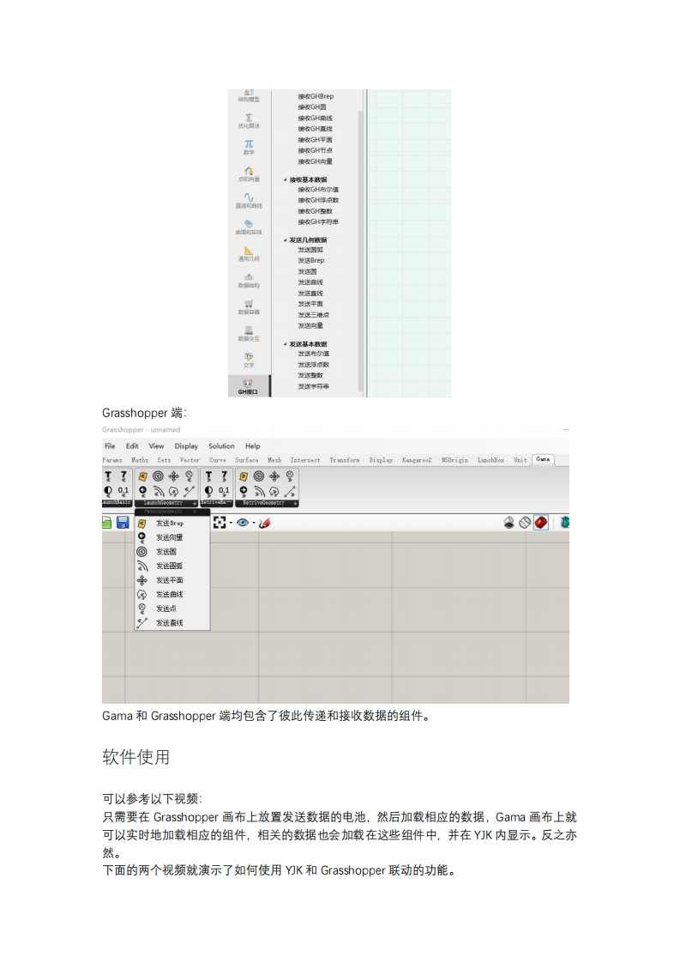
Task: Select 发送平面 in the dropdown menu
Action: 169,580
